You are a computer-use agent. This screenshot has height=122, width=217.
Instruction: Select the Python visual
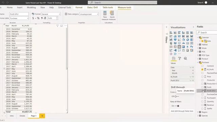coord(192,47)
